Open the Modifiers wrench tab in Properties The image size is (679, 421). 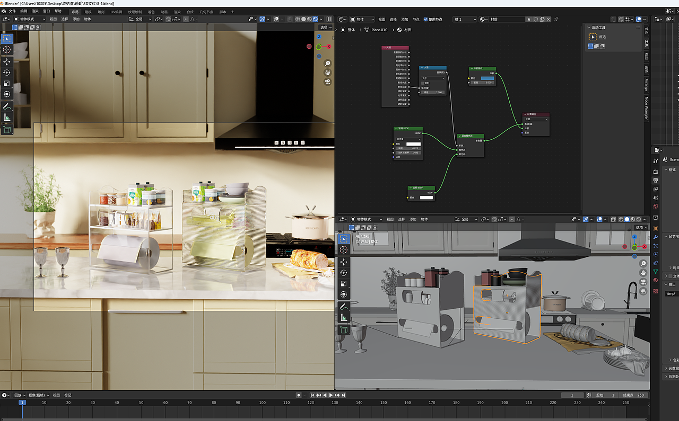[656, 237]
